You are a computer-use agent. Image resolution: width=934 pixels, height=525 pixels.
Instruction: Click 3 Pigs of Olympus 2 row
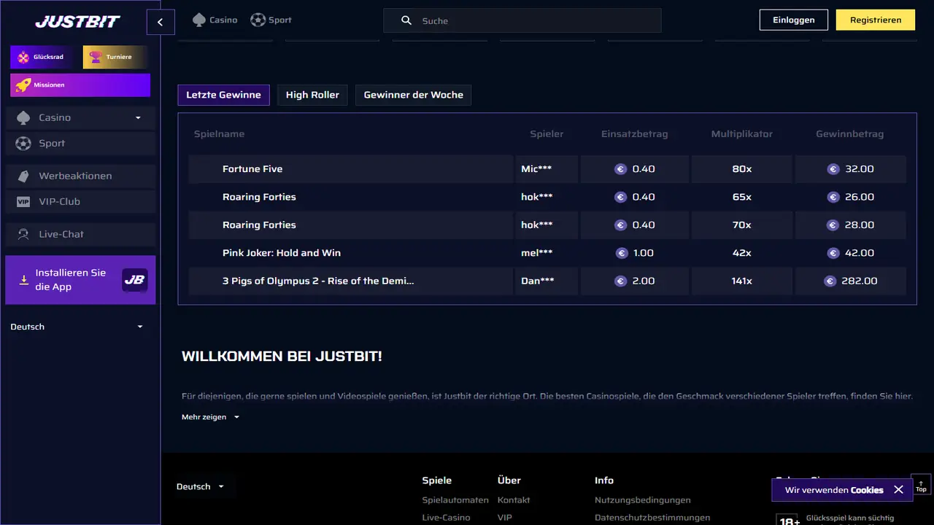coord(547,281)
